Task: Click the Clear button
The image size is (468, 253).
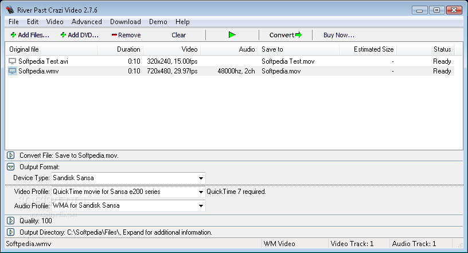Action: tap(178, 35)
